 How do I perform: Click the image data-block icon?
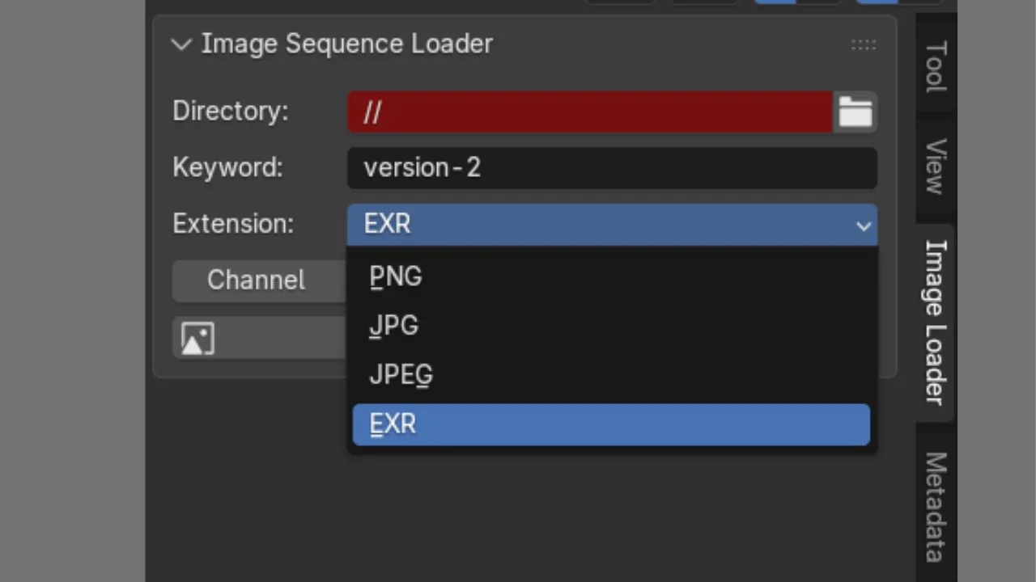point(197,338)
